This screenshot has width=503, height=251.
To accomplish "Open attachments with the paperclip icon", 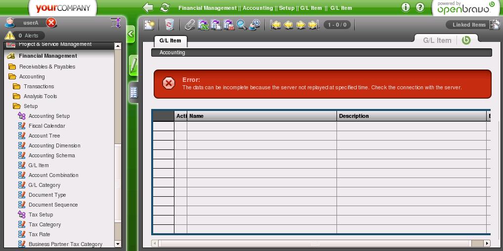I will click(190, 25).
